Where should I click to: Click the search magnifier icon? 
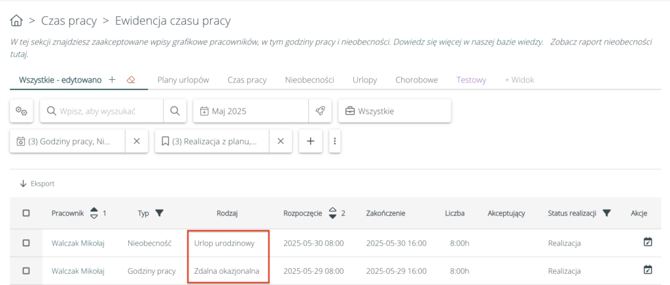pyautogui.click(x=174, y=111)
